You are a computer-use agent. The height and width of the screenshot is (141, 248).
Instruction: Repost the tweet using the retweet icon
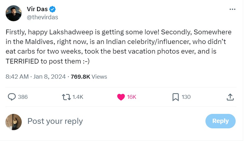click(66, 97)
